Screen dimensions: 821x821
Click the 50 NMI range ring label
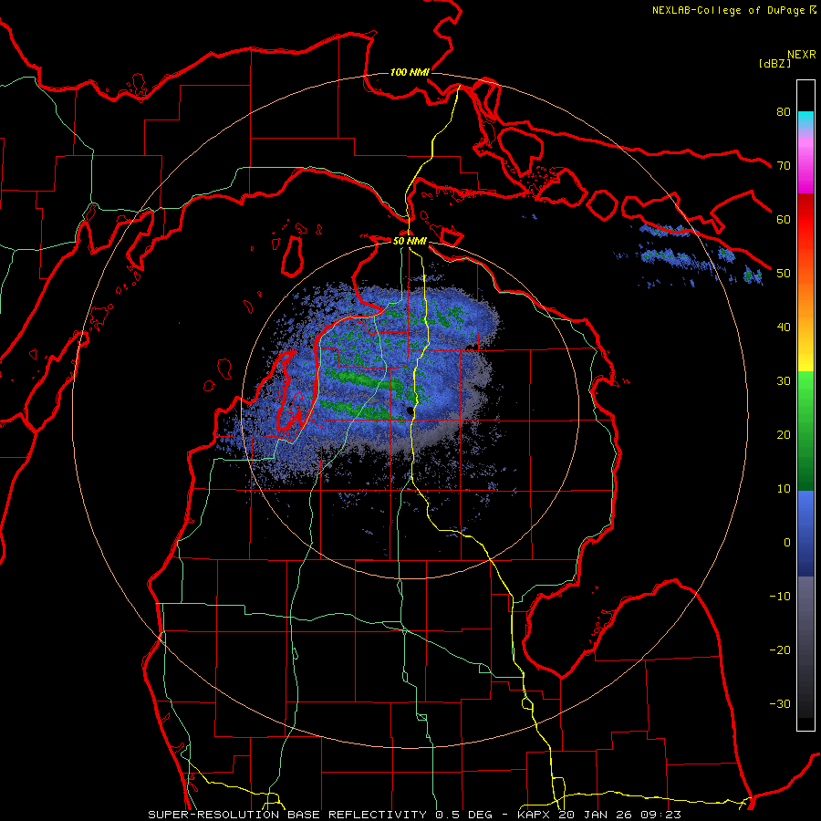click(410, 242)
